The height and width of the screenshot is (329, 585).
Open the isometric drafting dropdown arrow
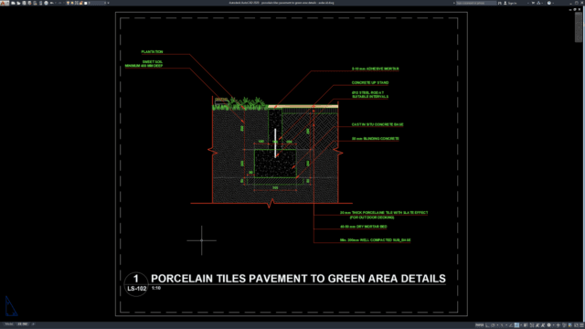click(x=506, y=325)
